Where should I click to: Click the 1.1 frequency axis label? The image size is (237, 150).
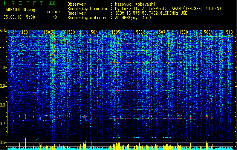click(3, 49)
